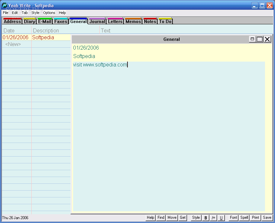Switch to the Journal tab
275x223 pixels.
pyautogui.click(x=97, y=21)
